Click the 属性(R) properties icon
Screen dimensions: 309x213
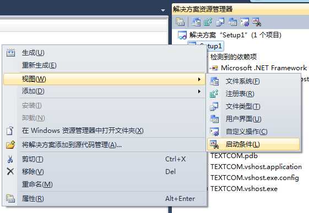pyautogui.click(x=10, y=199)
